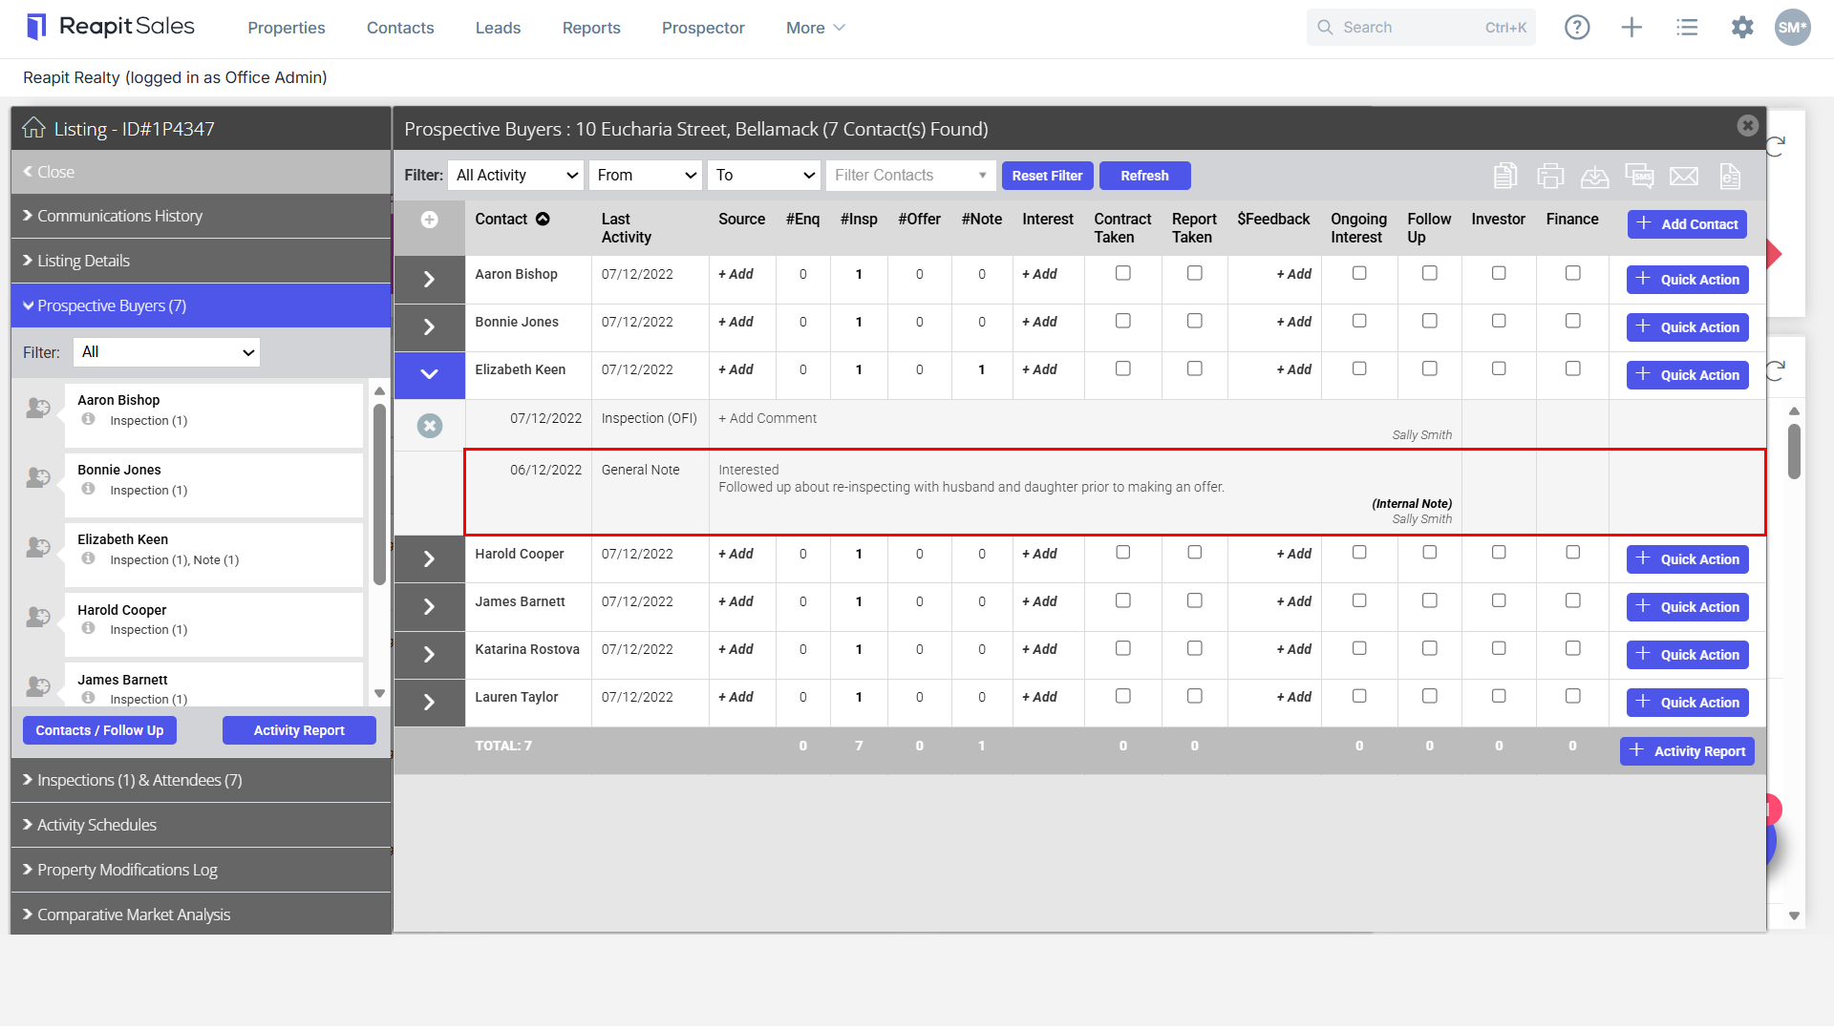Click the e-document icon in toolbar
The height and width of the screenshot is (1031, 1834).
coord(1729,176)
